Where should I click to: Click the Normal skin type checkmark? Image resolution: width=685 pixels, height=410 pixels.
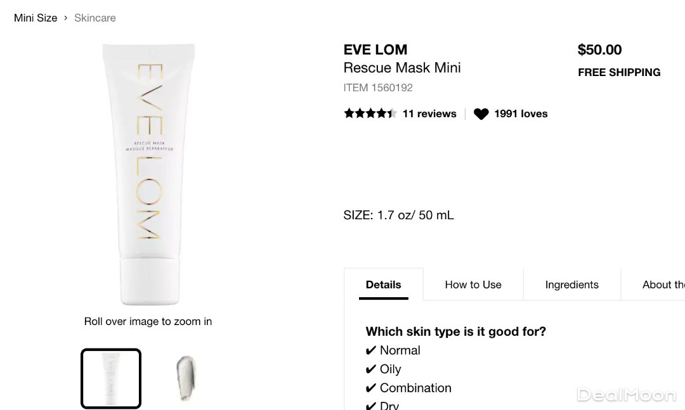click(371, 350)
